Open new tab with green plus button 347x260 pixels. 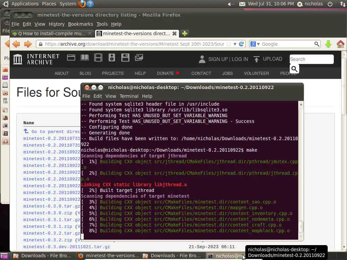(185, 34)
